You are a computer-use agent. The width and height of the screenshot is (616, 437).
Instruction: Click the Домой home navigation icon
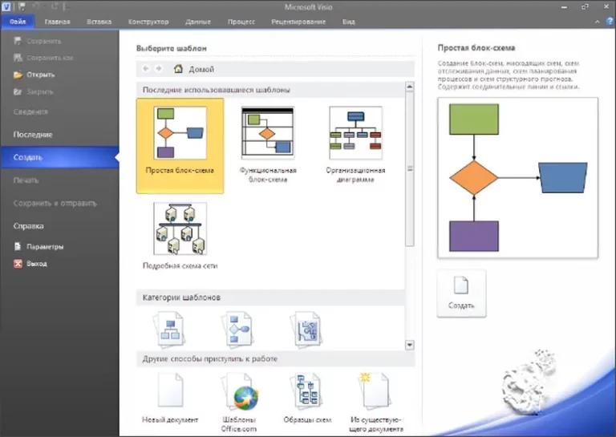[x=178, y=70]
